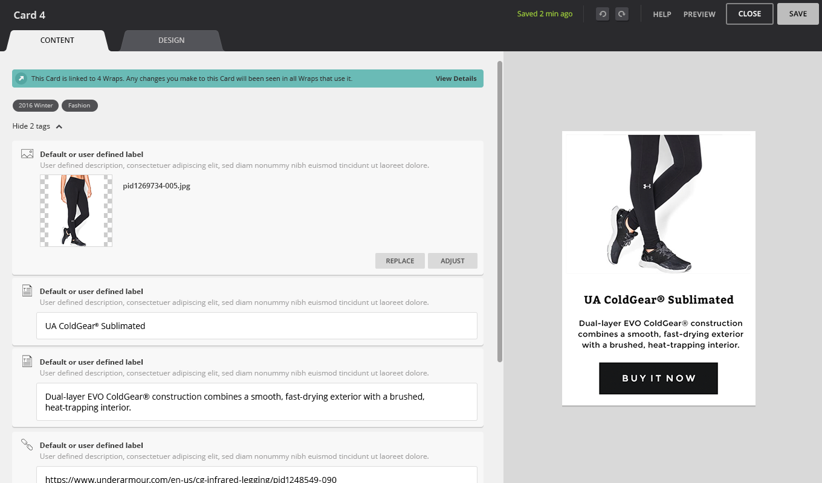Select the Fashion tag
Screen dimensions: 822x483
(79, 106)
